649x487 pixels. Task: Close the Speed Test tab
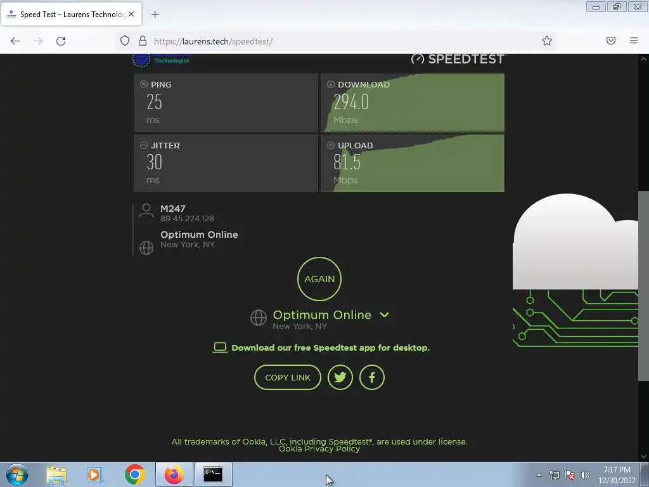[131, 14]
